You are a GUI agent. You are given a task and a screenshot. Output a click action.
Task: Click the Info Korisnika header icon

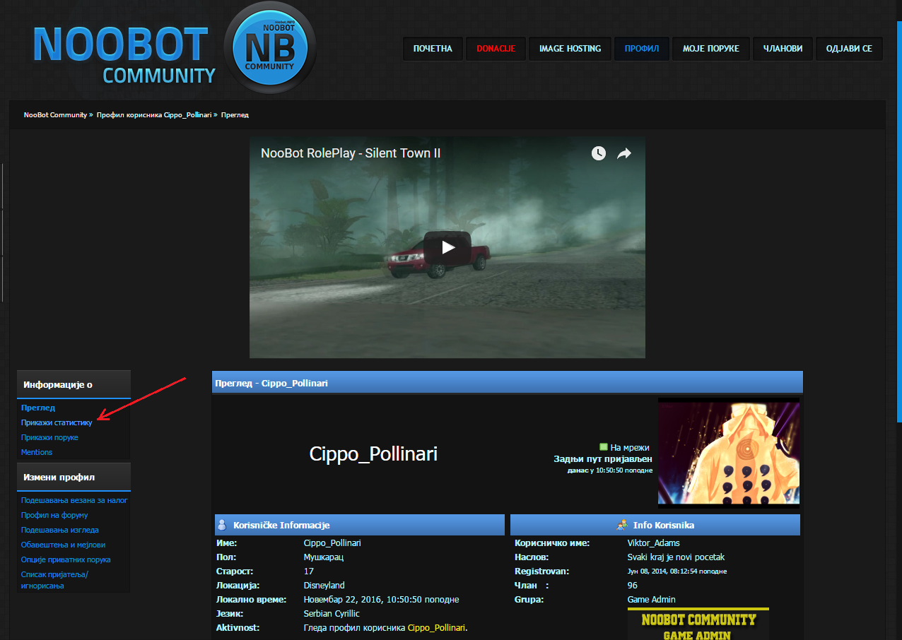(622, 525)
